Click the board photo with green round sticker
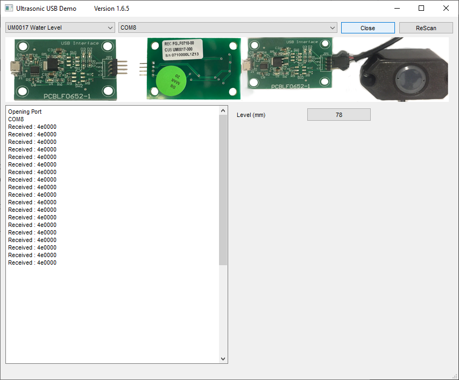 point(194,69)
